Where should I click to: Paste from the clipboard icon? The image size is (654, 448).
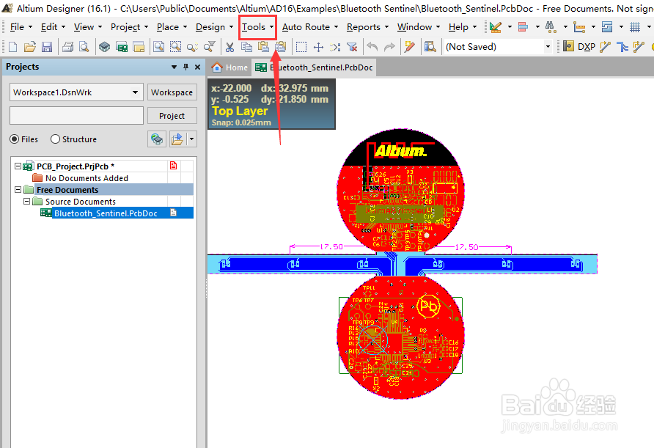coord(264,47)
